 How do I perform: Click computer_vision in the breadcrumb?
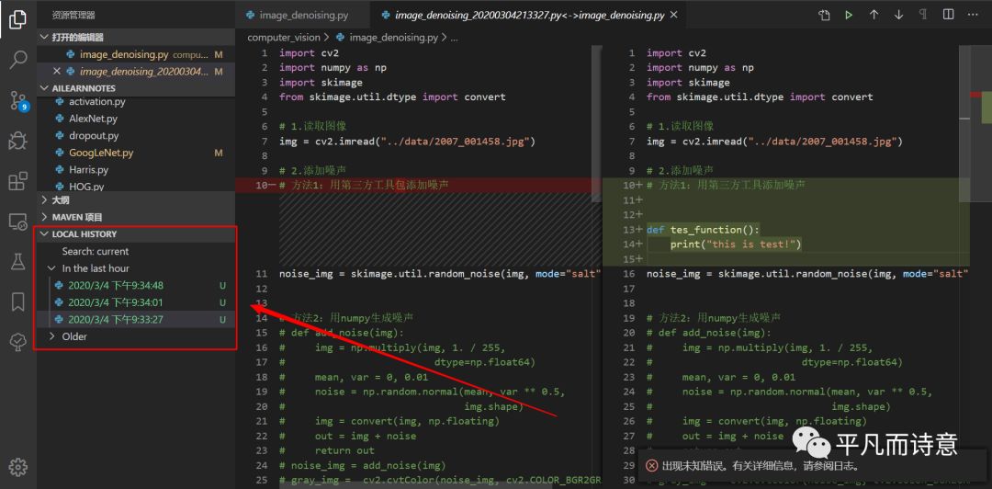tap(284, 38)
